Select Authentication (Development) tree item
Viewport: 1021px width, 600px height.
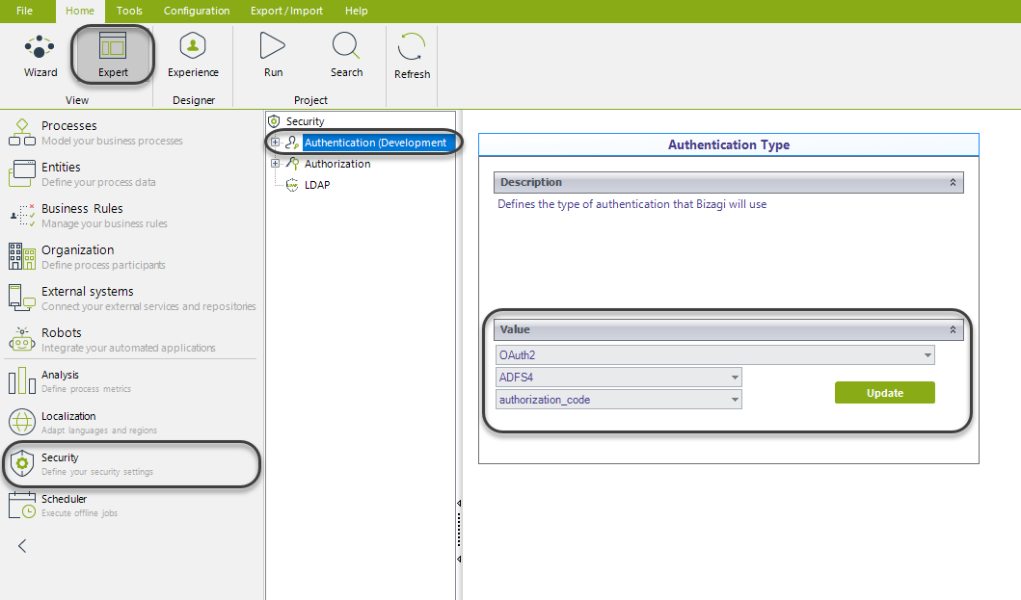tap(376, 143)
